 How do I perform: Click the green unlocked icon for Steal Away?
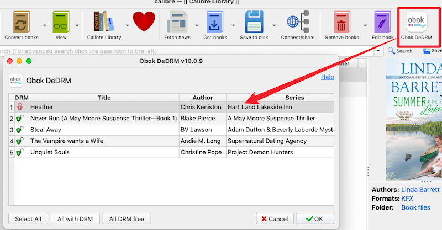(19, 130)
